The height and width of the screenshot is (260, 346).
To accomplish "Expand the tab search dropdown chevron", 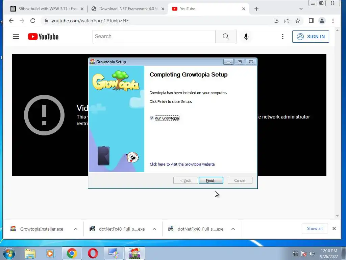I will pos(301,9).
